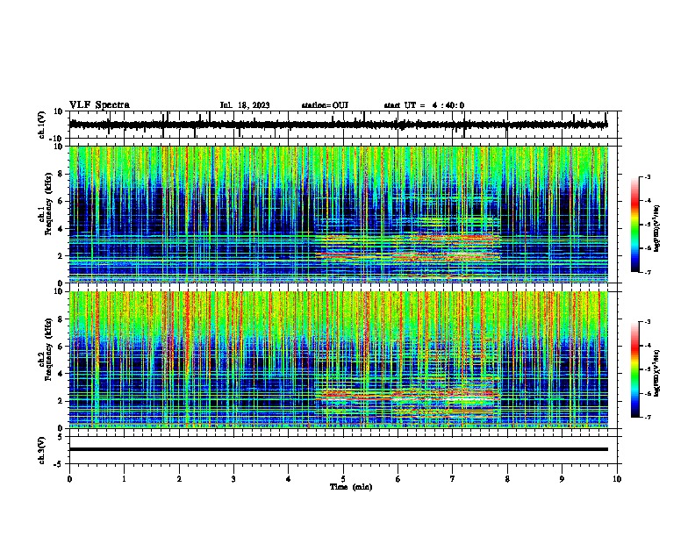Screen dimensions: 695x537
Task: Click the "-3" label atop ch.1 color scale
Action: click(x=647, y=177)
